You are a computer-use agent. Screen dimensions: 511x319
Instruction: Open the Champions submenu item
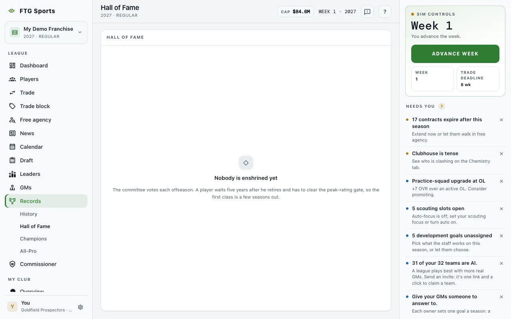34,239
